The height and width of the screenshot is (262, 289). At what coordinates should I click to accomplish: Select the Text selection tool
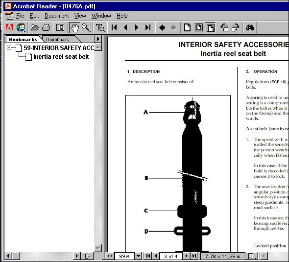coord(100,27)
